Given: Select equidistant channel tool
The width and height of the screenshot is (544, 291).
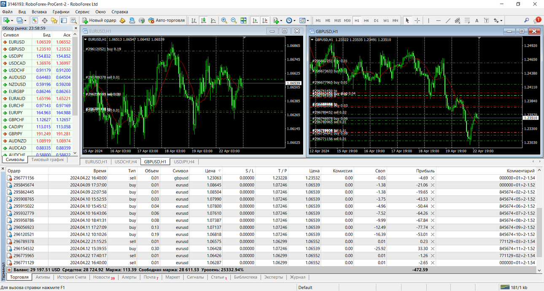Looking at the screenshot, I should pos(458,20).
